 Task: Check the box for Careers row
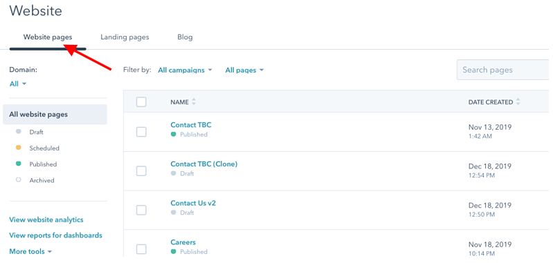pos(141,249)
